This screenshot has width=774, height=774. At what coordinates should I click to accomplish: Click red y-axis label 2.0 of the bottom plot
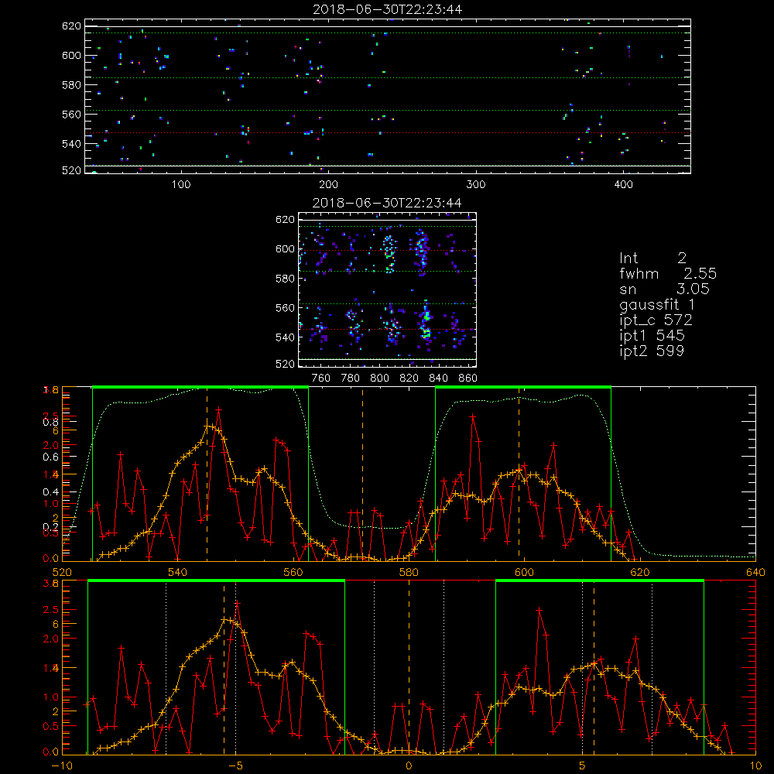click(x=50, y=639)
